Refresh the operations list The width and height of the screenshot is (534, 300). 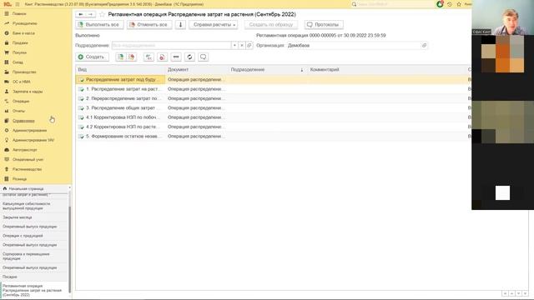189,57
